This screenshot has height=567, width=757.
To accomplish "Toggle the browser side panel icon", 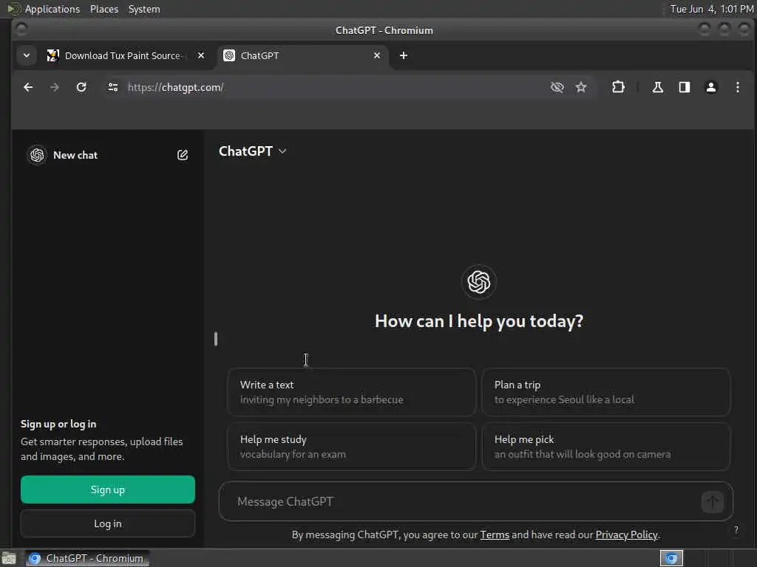I will pos(684,87).
